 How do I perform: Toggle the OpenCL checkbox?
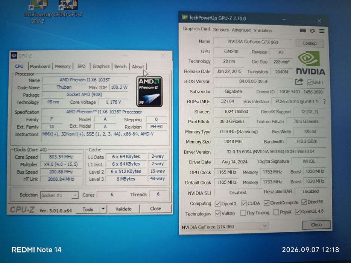coord(217,204)
